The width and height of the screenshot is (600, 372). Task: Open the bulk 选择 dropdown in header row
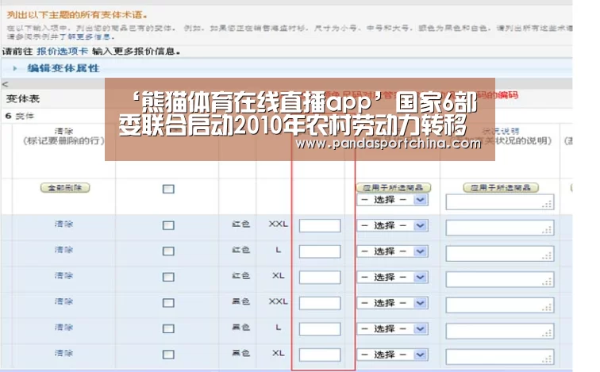click(392, 200)
